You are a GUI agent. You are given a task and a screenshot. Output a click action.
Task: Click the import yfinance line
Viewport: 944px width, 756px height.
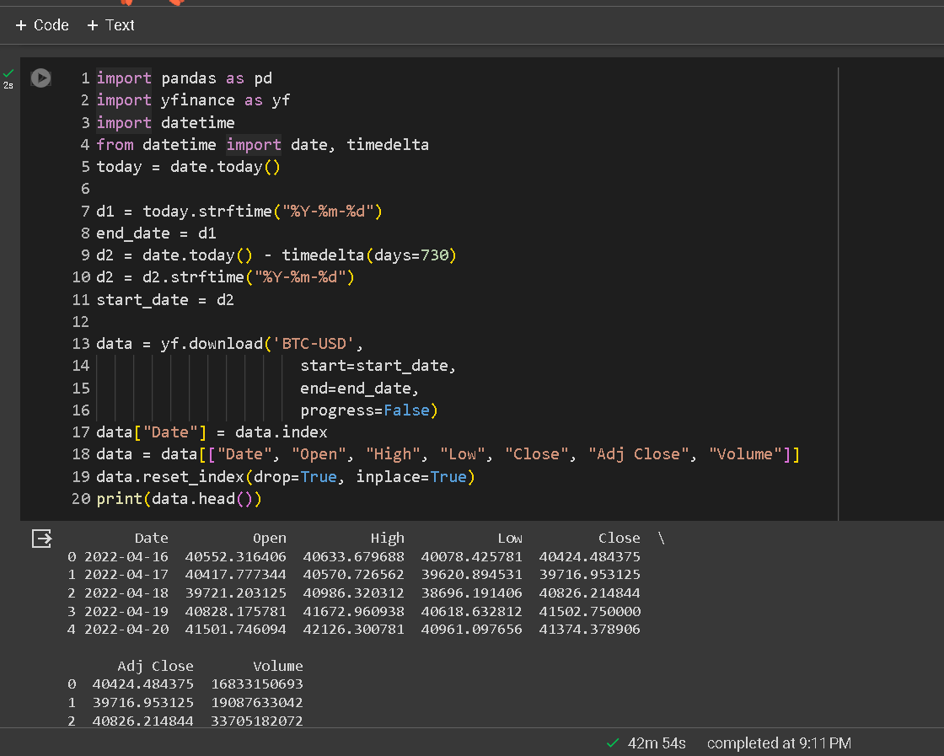point(193,100)
